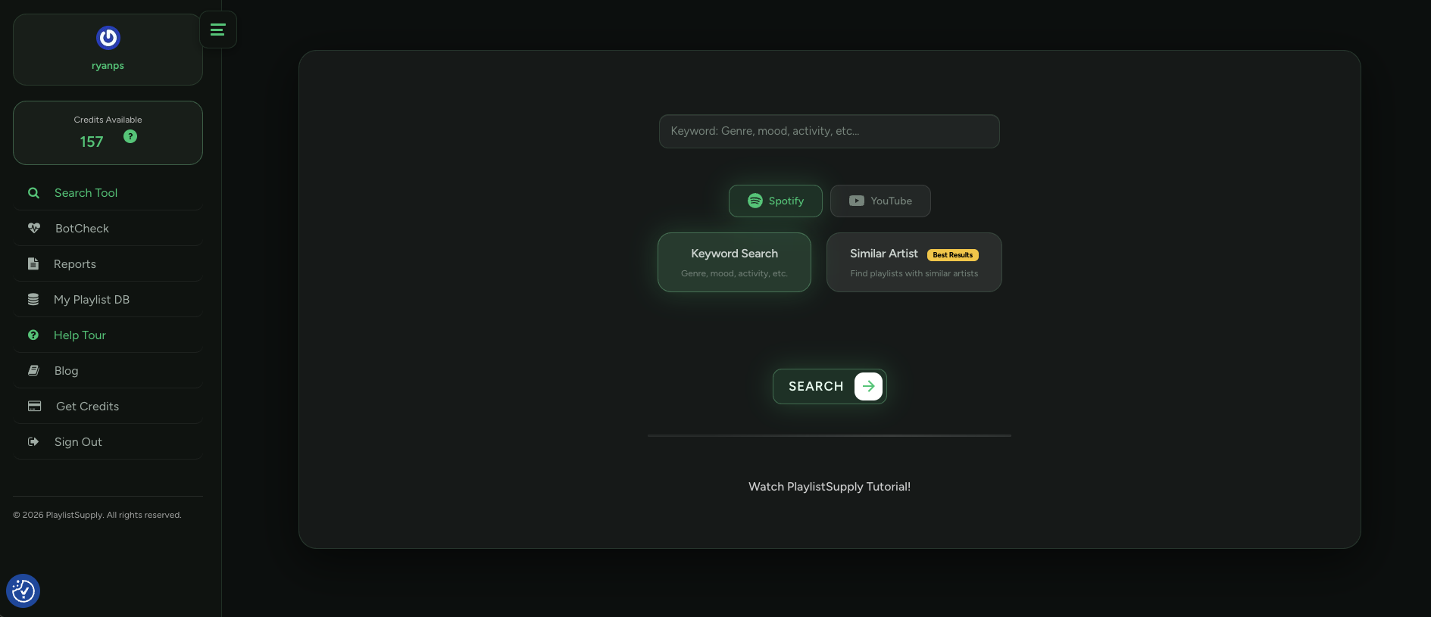Click the BotCheck heartbeat icon
Image resolution: width=1431 pixels, height=617 pixels.
coord(34,228)
